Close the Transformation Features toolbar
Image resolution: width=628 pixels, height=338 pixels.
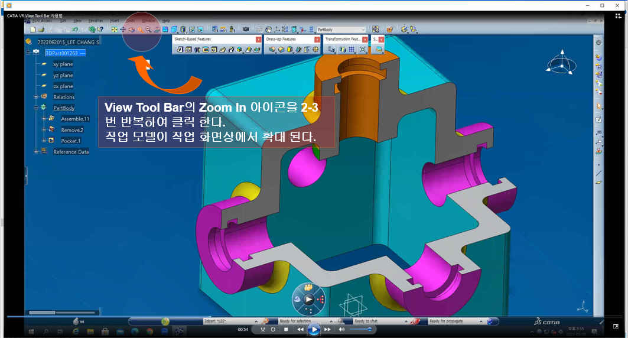point(365,39)
